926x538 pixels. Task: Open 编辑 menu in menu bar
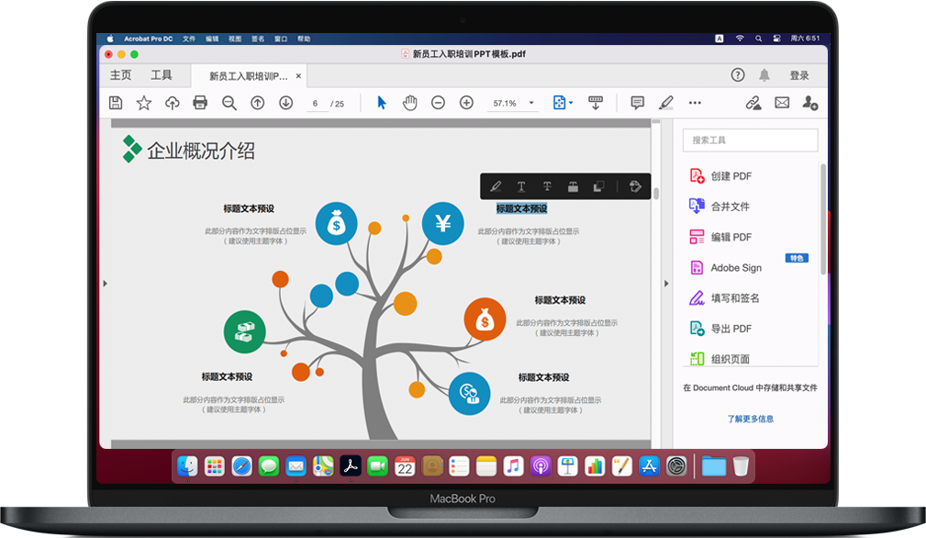pyautogui.click(x=212, y=39)
